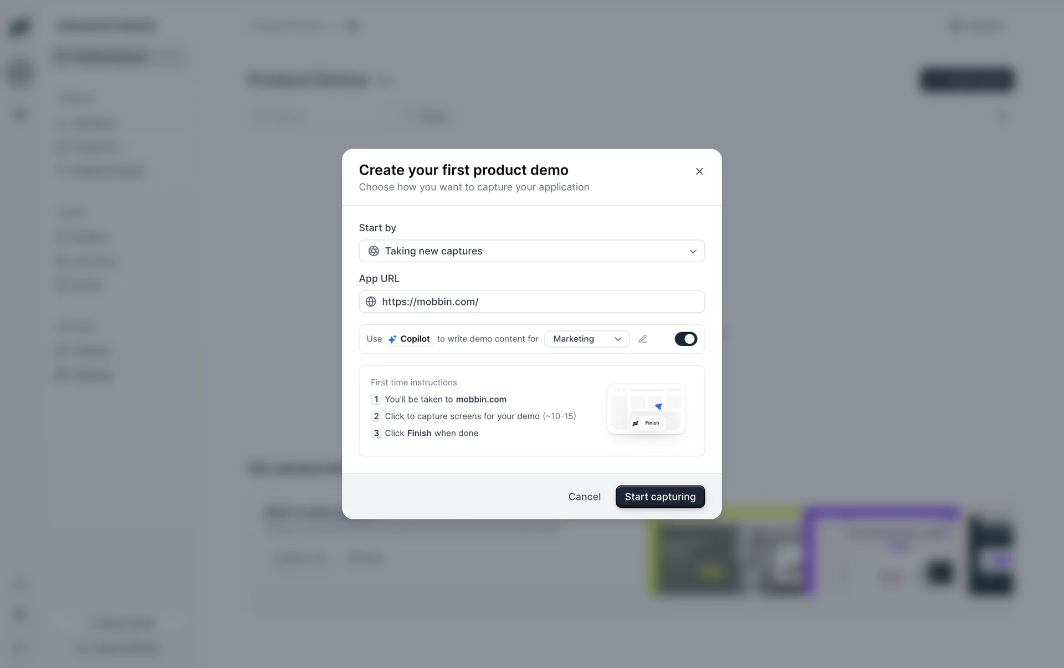Image resolution: width=1064 pixels, height=668 pixels.
Task: Click the pencil edit icon beside Marketing
Action: point(643,339)
